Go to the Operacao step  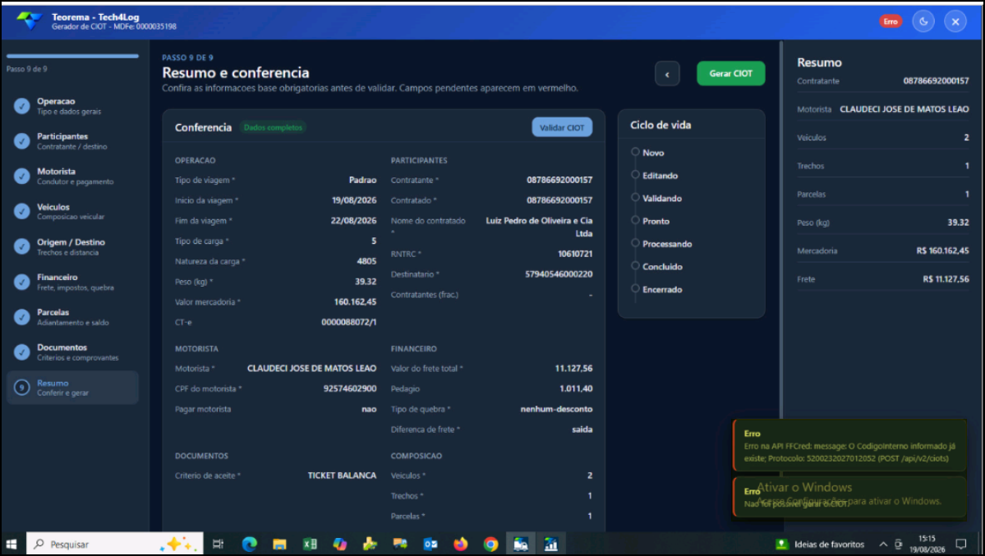coord(72,106)
